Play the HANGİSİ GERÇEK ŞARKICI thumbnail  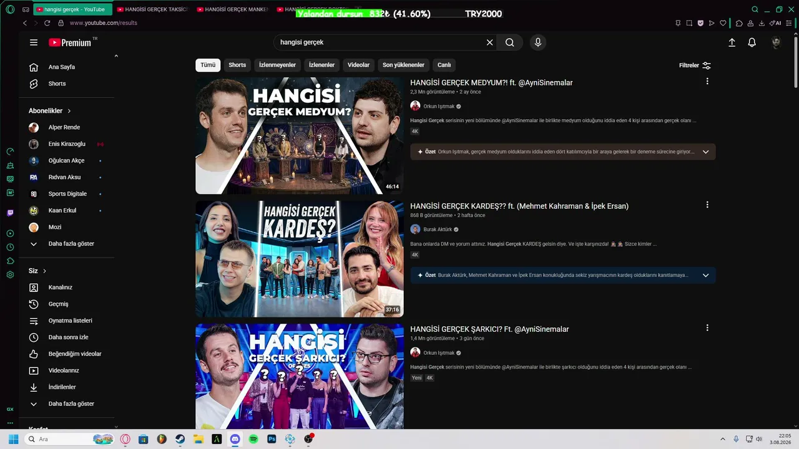click(x=300, y=376)
